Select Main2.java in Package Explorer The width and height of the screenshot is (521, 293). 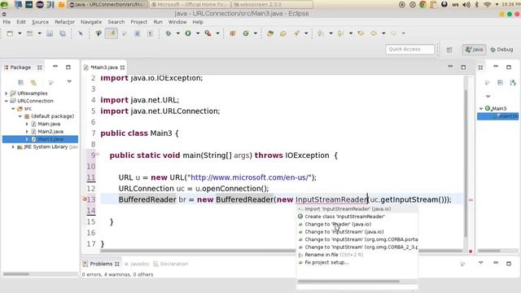[50, 132]
